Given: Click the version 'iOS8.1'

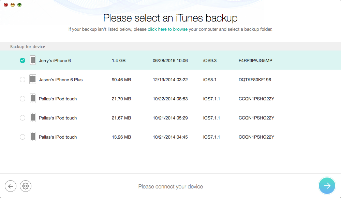Looking at the screenshot, I should click(x=210, y=80).
